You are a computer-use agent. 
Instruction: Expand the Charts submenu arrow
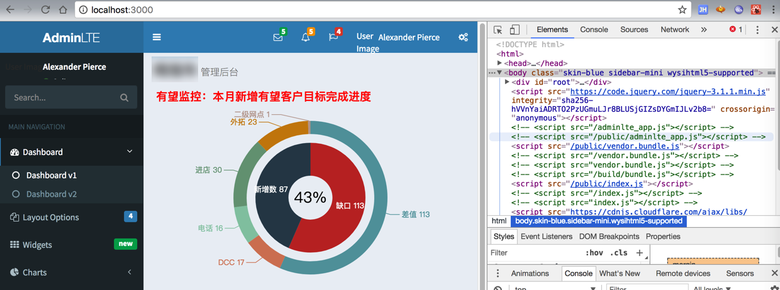click(130, 272)
